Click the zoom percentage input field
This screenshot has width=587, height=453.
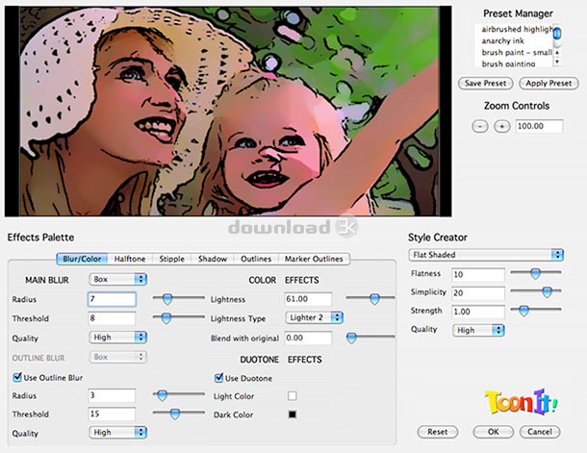(539, 126)
